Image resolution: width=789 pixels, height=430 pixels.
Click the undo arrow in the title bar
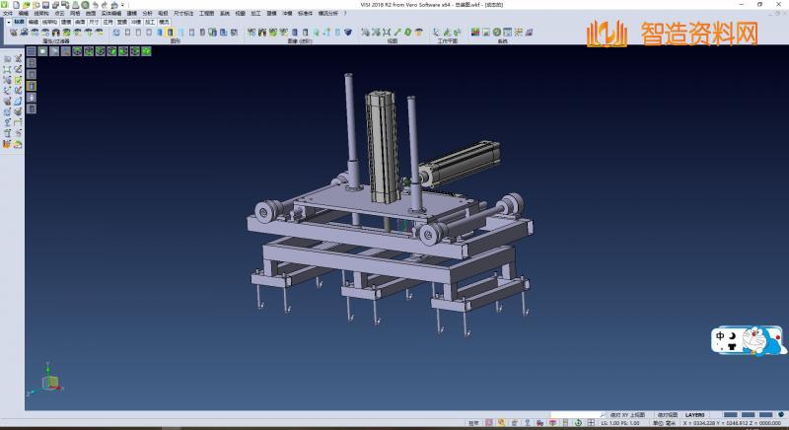click(95, 5)
